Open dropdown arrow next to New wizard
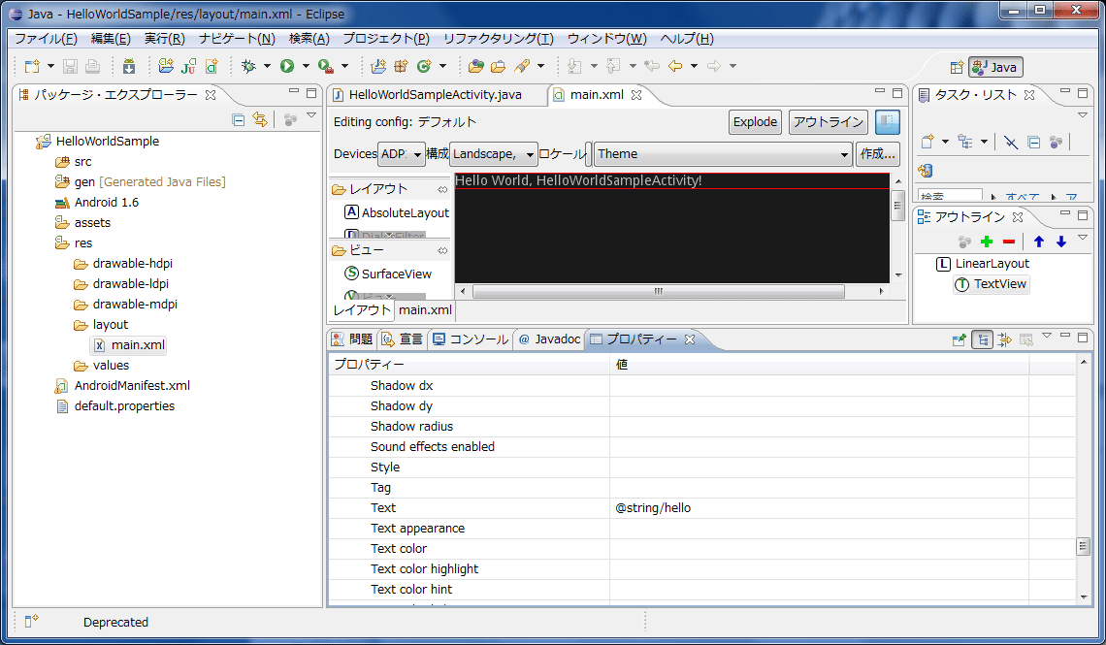 (50, 66)
